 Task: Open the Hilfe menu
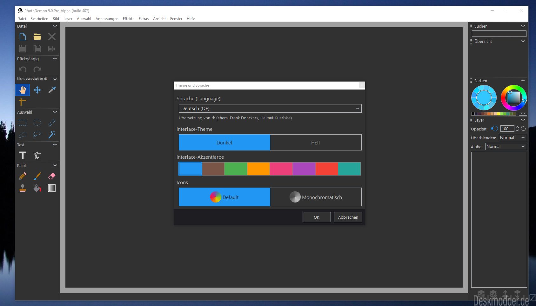coord(191,19)
